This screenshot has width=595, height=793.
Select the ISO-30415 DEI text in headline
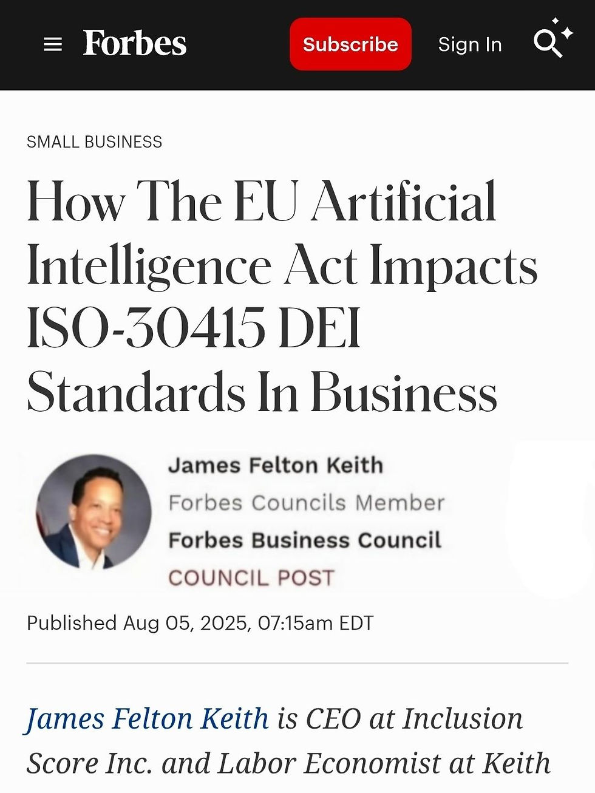point(194,328)
